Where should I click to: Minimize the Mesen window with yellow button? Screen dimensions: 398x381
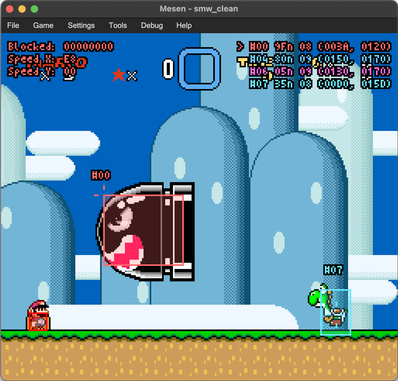[22, 9]
